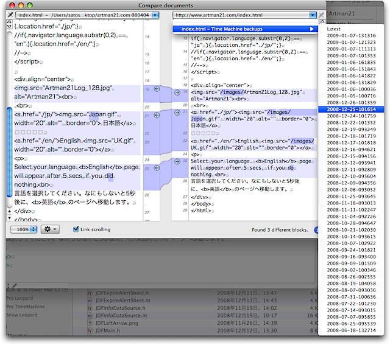Click 'Found 3 different blocks.' status text
The height and width of the screenshot is (345, 390).
tap(280, 230)
